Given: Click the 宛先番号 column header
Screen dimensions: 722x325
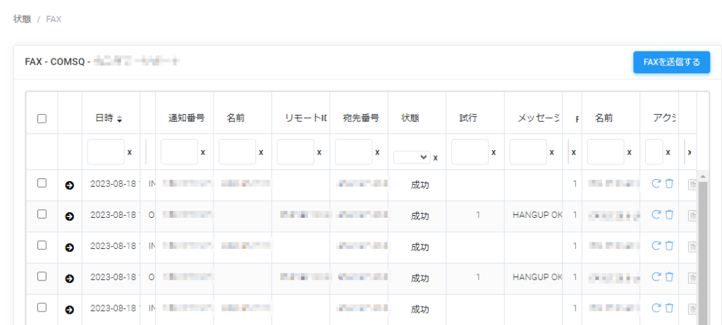Looking at the screenshot, I should [x=360, y=118].
